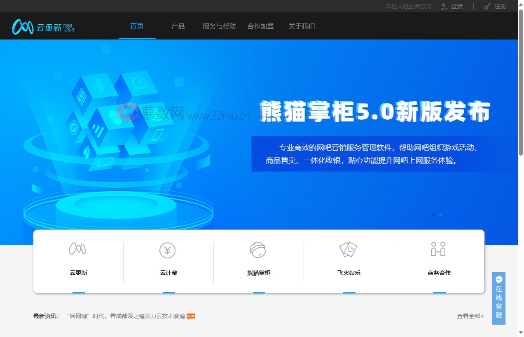Open the 关于我们 page from the navbar
The width and height of the screenshot is (524, 337).
point(302,26)
